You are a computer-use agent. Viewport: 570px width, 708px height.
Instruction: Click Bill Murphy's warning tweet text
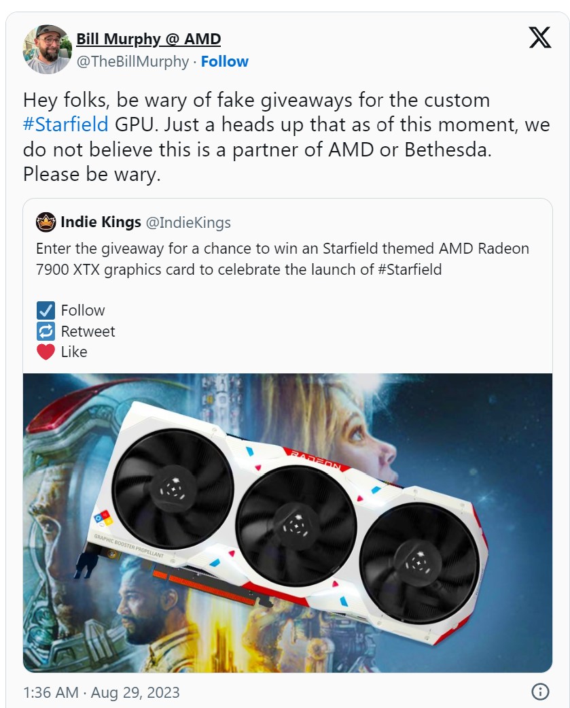click(286, 137)
